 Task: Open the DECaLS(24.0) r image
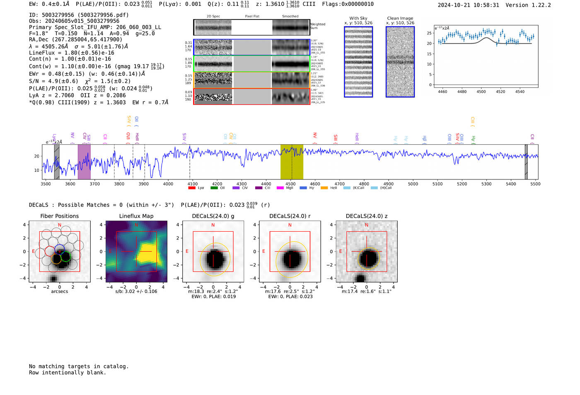(x=290, y=252)
